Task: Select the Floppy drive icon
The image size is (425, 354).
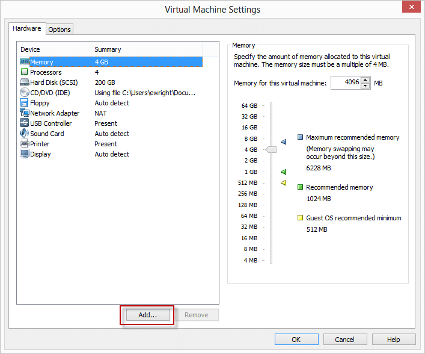Action: click(25, 103)
